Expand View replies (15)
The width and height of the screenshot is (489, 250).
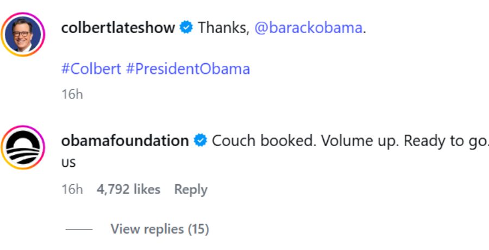pyautogui.click(x=159, y=229)
